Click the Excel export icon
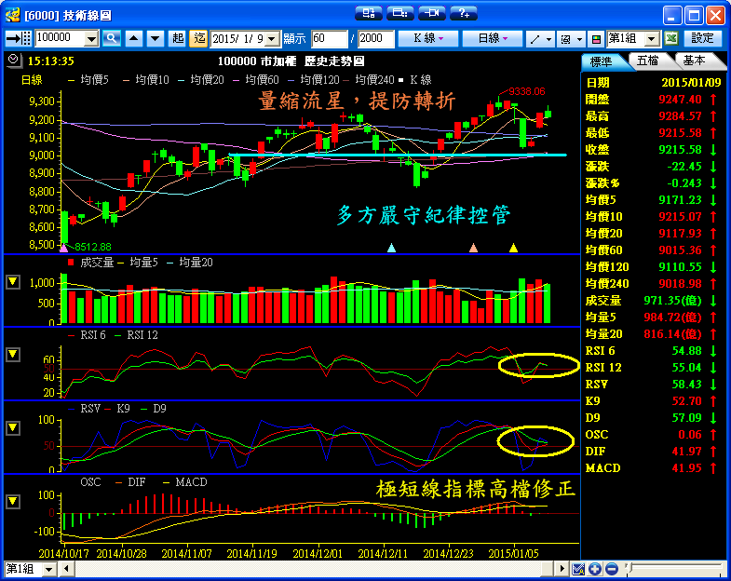 [x=670, y=38]
